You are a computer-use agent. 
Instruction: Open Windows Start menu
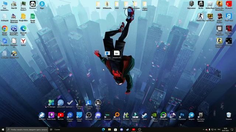(x=3, y=129)
